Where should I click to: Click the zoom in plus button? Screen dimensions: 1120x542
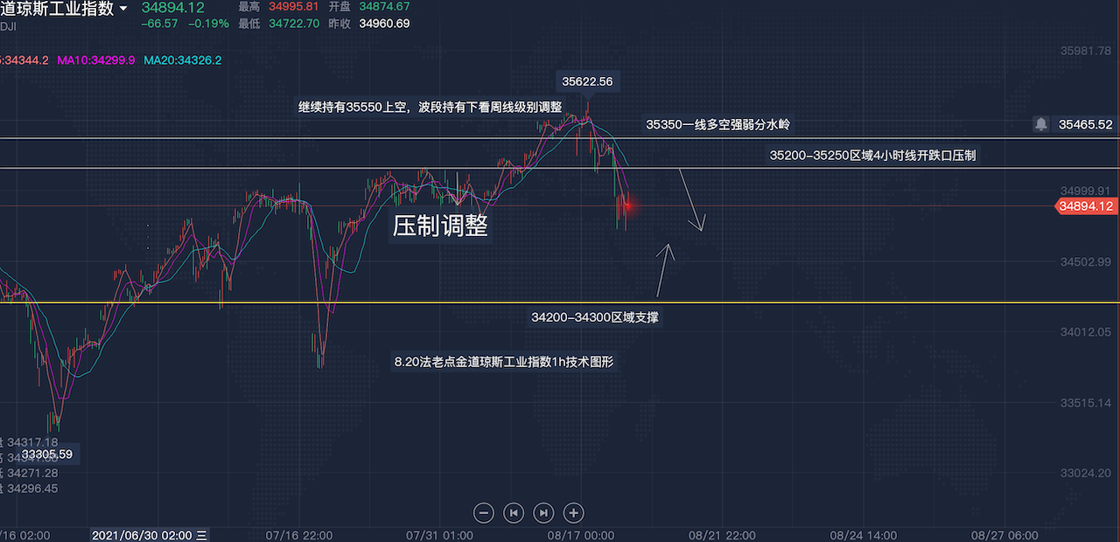tap(573, 513)
